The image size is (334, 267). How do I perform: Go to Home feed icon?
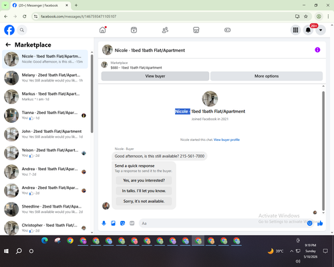(103, 30)
